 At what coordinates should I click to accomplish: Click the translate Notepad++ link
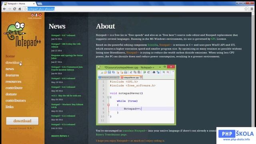135,131
